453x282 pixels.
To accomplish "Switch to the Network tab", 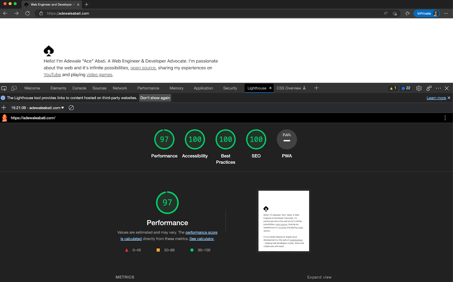I will (120, 88).
